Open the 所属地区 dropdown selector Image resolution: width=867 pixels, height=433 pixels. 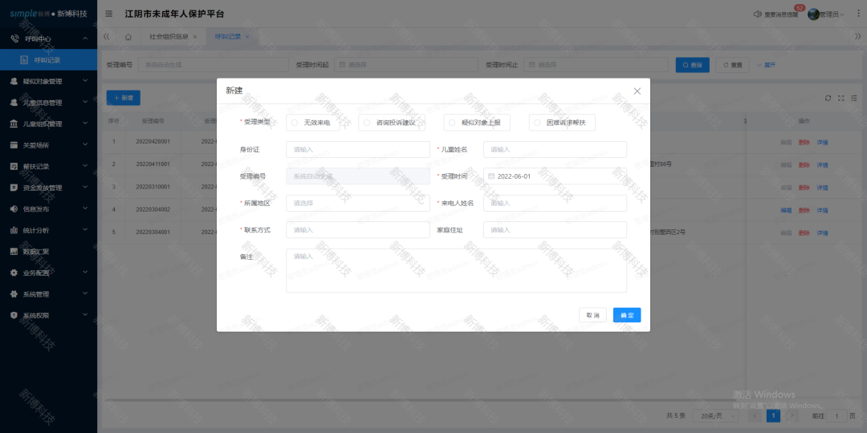click(357, 203)
